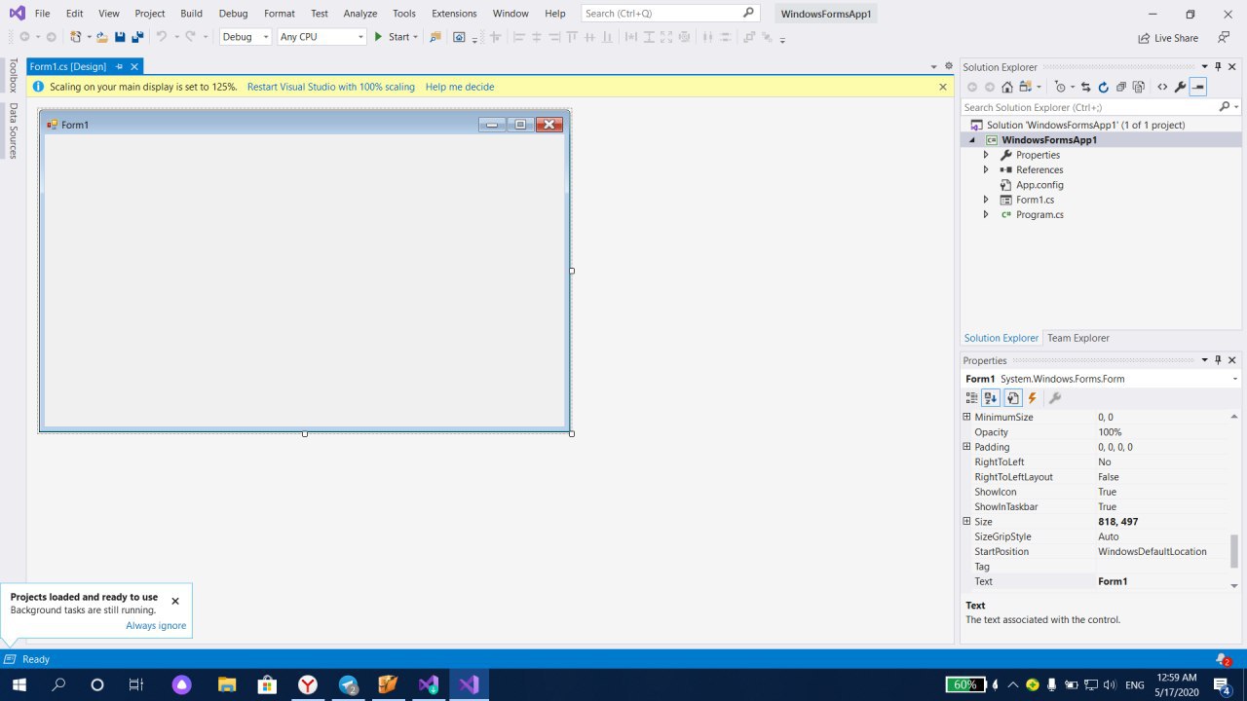The width and height of the screenshot is (1247, 701).
Task: Pin the Form1.cs [Design] tab
Action: (119, 66)
